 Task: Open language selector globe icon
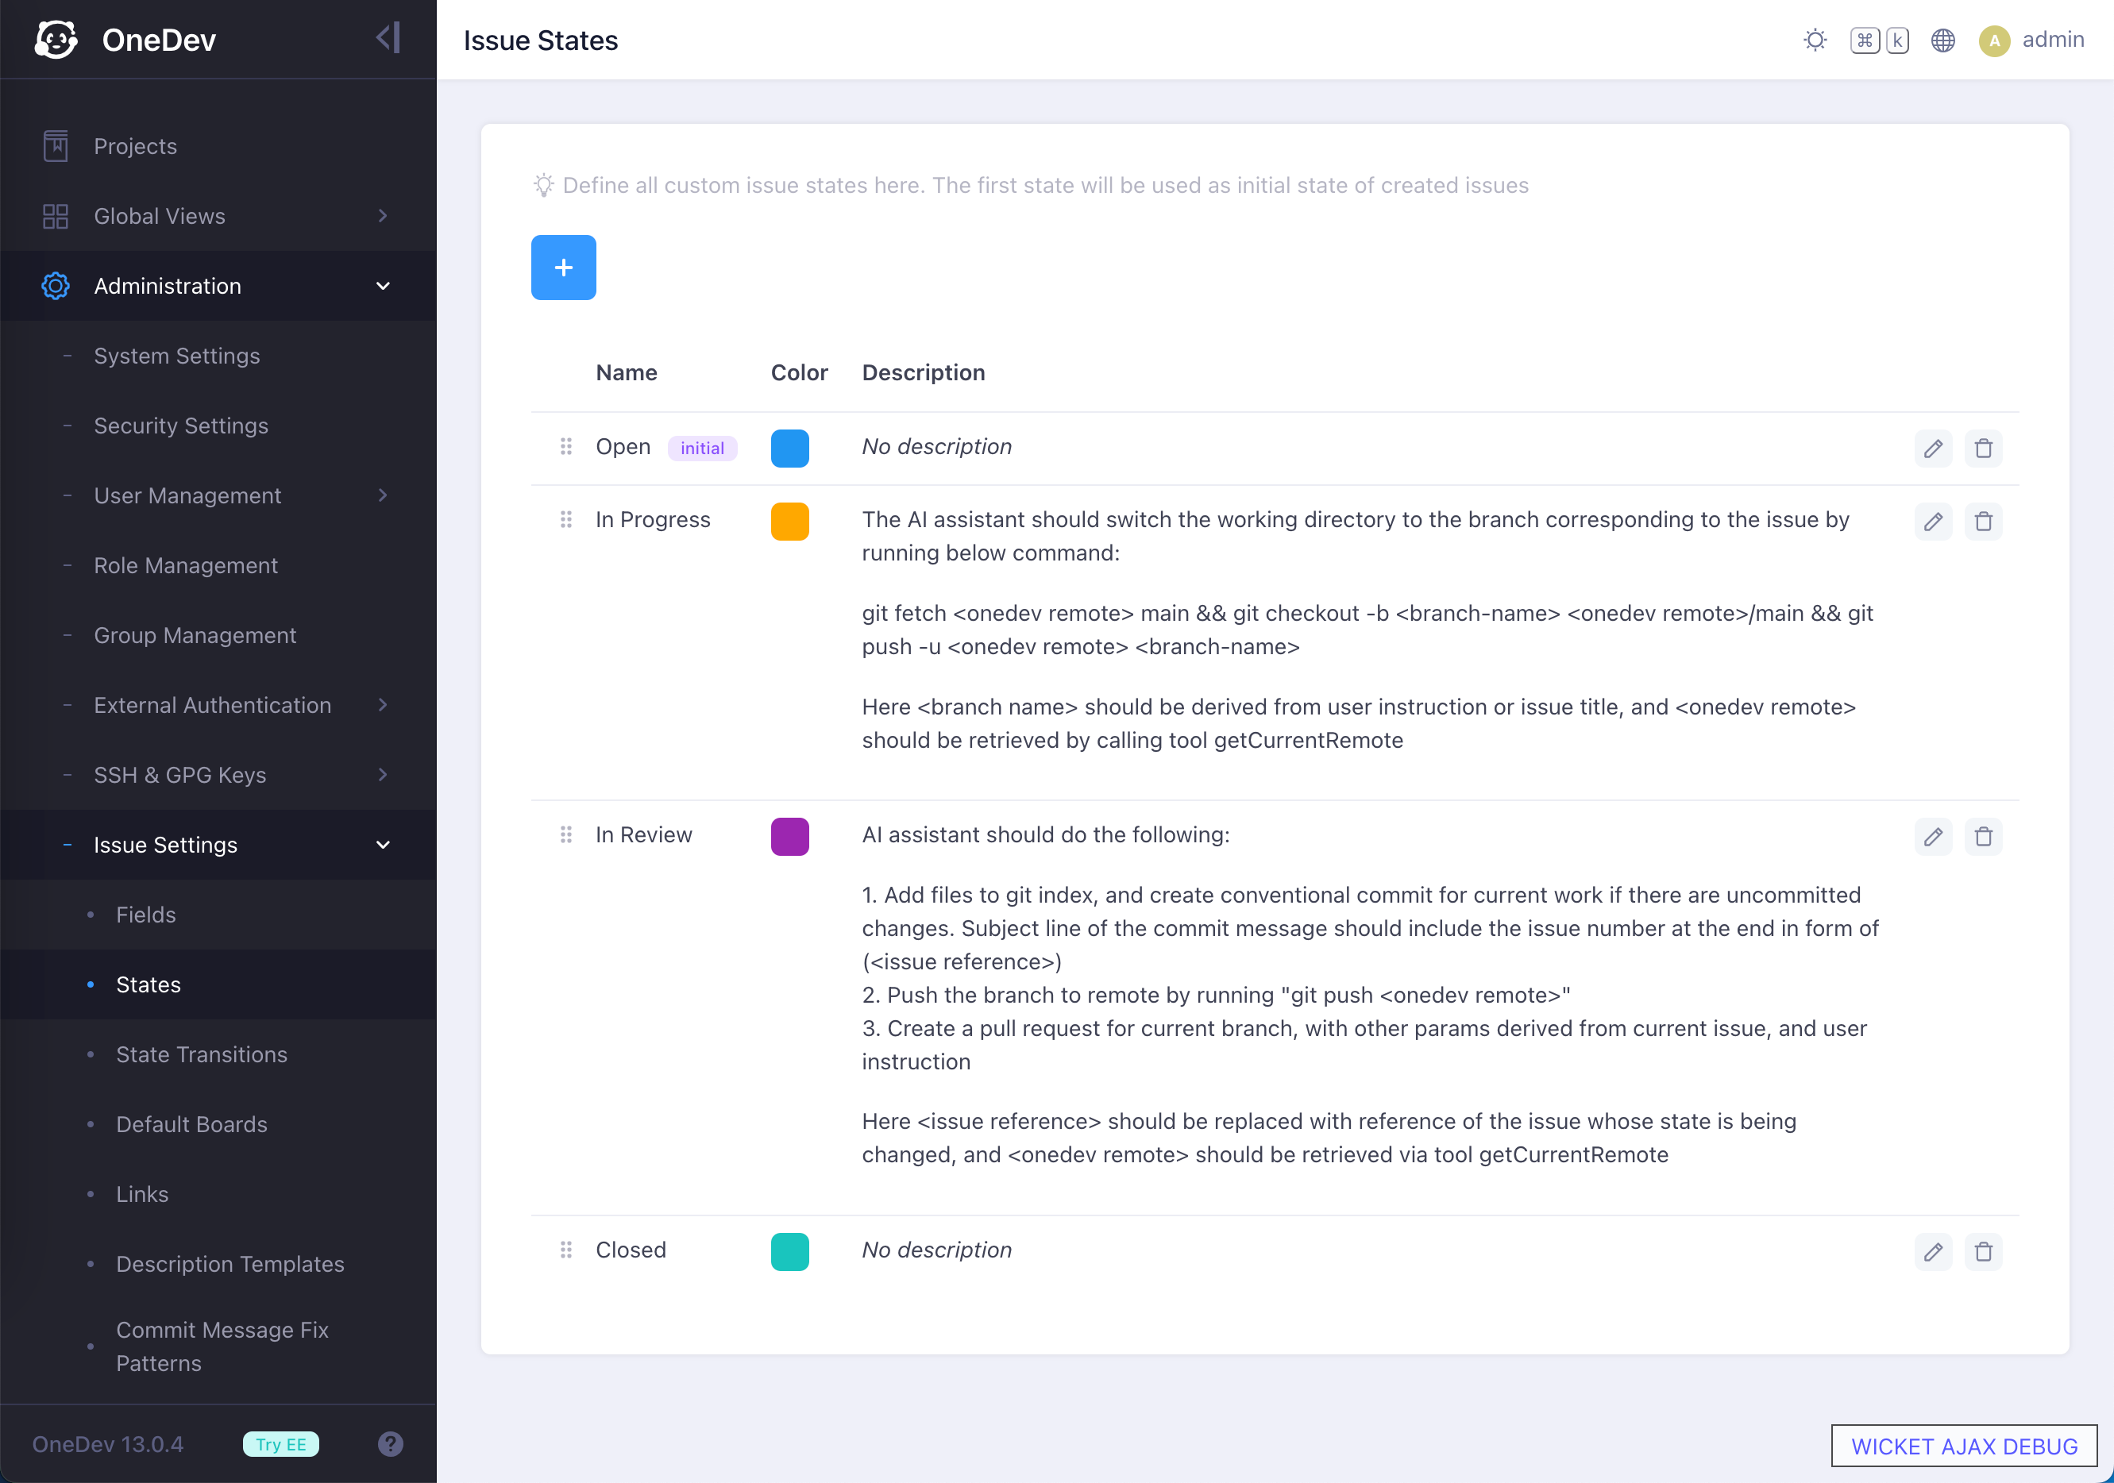click(x=1942, y=40)
